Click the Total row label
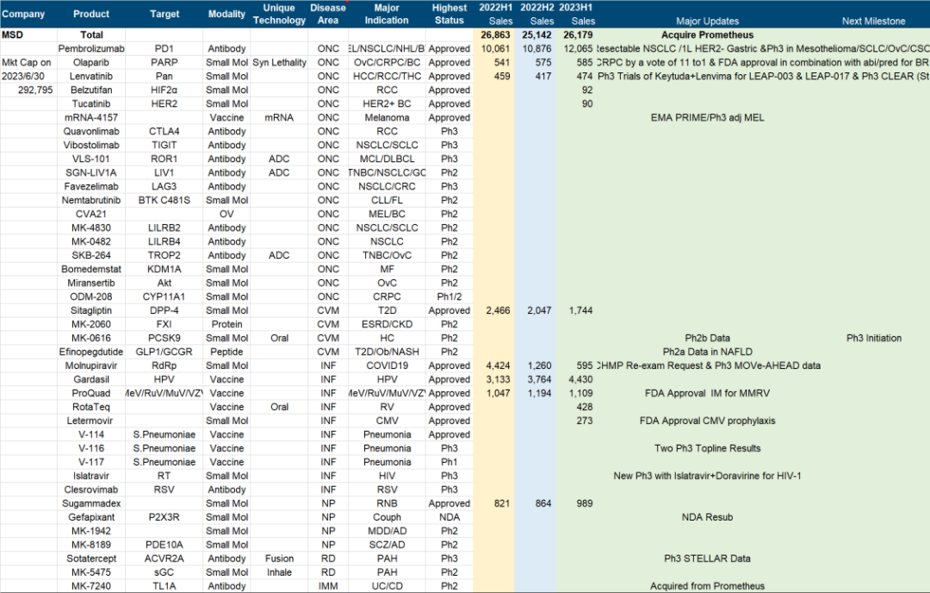Viewport: 930px width, 593px height. click(x=91, y=34)
